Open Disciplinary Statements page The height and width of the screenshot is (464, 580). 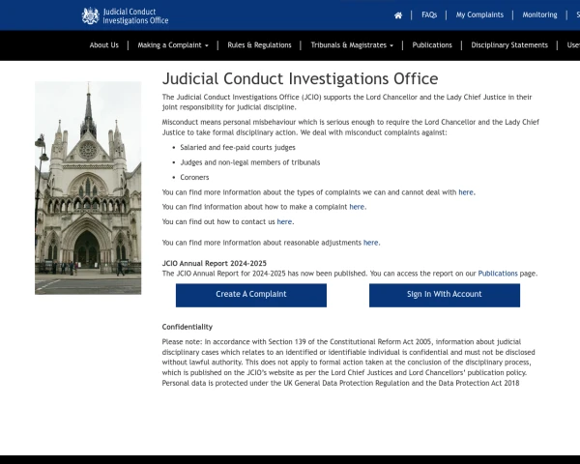coord(509,45)
